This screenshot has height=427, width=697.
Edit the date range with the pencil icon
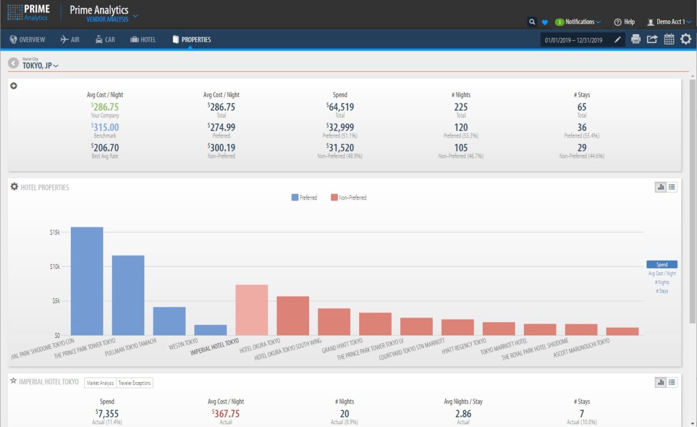pos(618,40)
